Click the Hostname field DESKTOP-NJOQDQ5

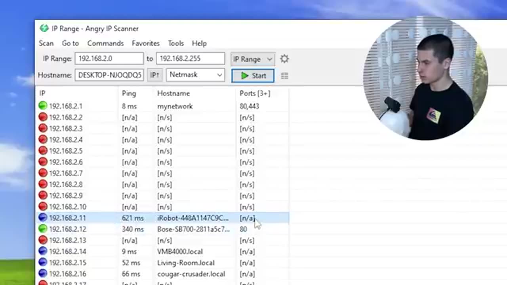[x=109, y=75]
